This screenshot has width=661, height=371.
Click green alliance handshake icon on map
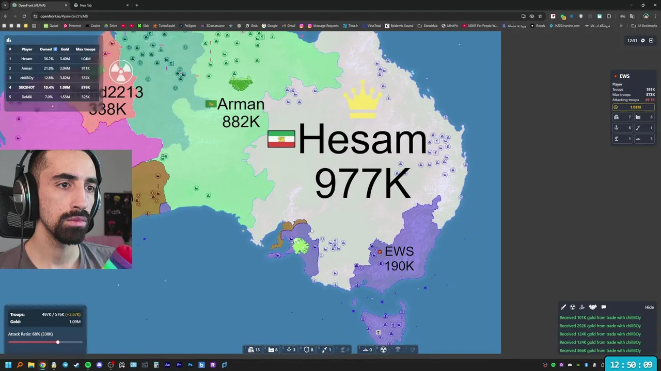pyautogui.click(x=240, y=82)
